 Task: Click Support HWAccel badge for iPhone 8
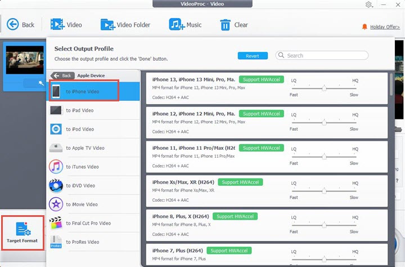pyautogui.click(x=235, y=216)
